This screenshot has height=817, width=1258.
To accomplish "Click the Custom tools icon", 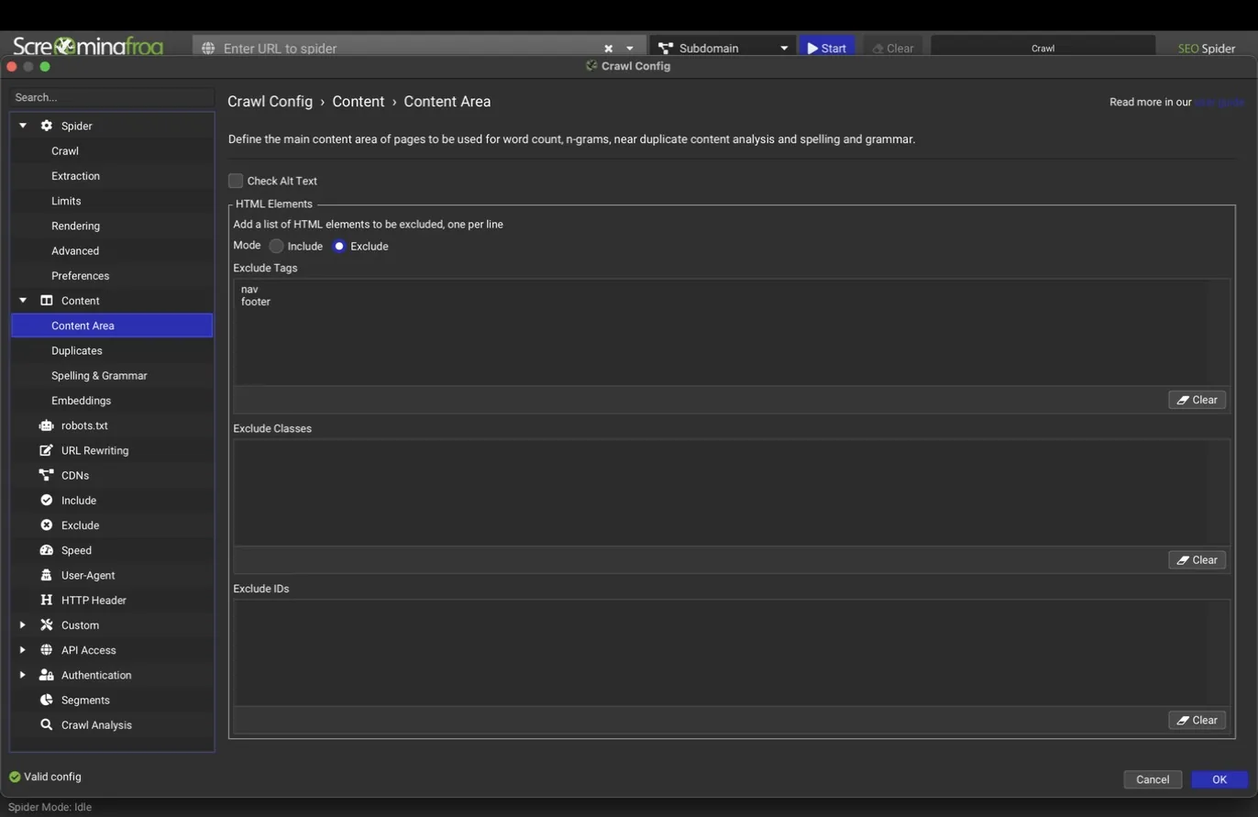I will click(47, 625).
